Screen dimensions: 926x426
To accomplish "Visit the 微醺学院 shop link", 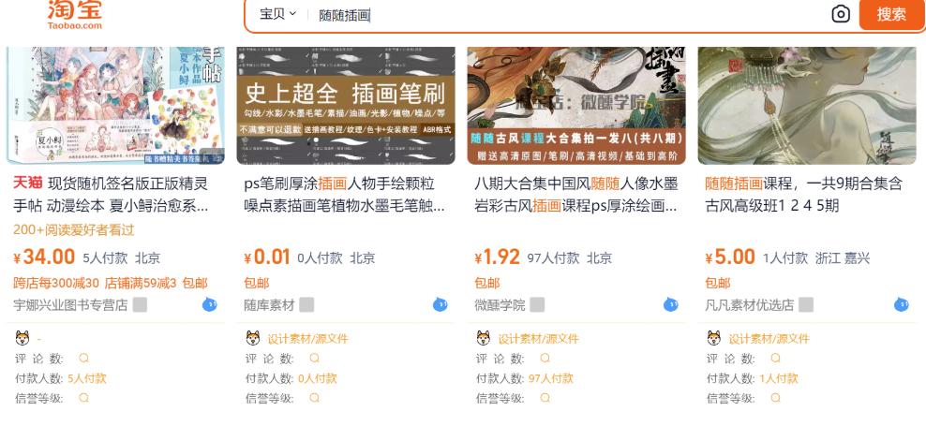I will (x=500, y=305).
